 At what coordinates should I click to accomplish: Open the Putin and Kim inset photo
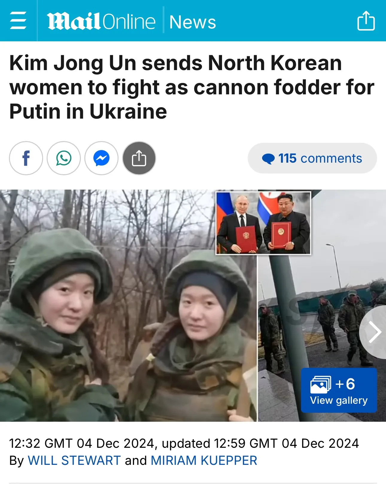pos(263,223)
